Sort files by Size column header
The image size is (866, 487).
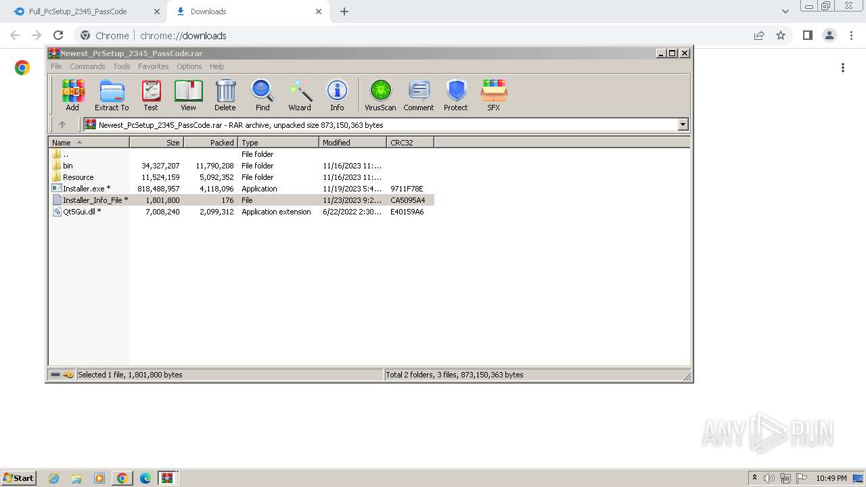click(156, 143)
